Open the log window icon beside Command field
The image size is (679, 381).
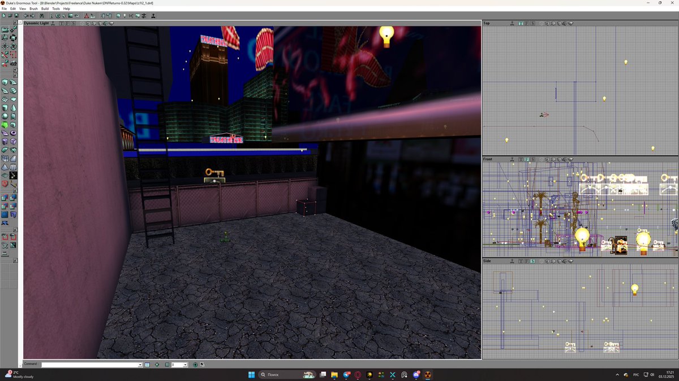147,365
